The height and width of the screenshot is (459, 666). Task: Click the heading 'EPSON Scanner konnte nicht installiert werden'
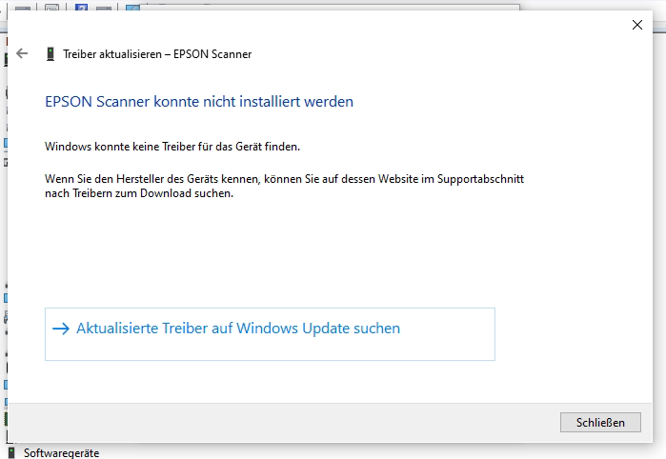click(x=199, y=102)
